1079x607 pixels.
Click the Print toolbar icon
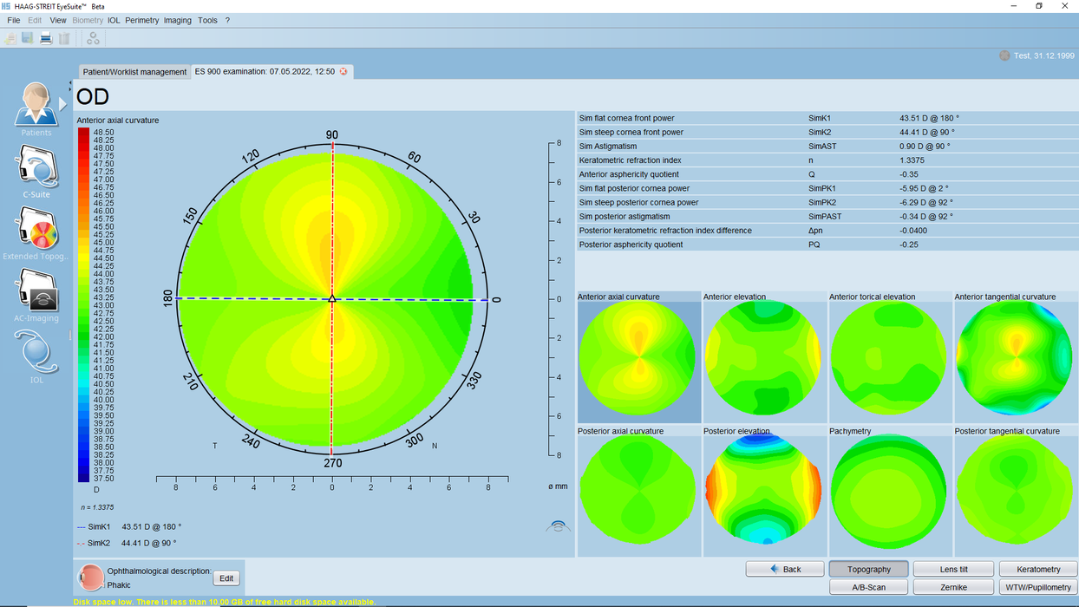(x=45, y=38)
